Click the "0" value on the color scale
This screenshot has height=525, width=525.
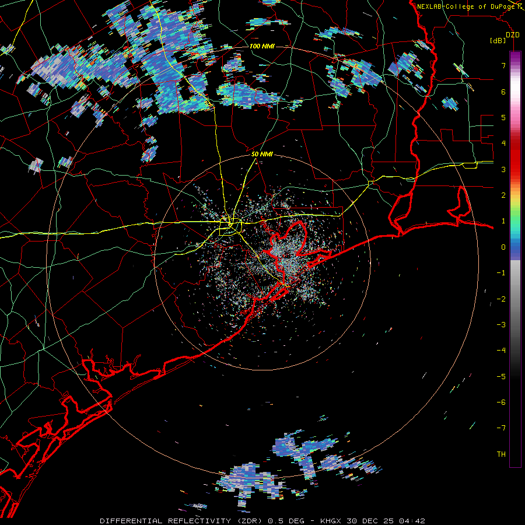(503, 247)
